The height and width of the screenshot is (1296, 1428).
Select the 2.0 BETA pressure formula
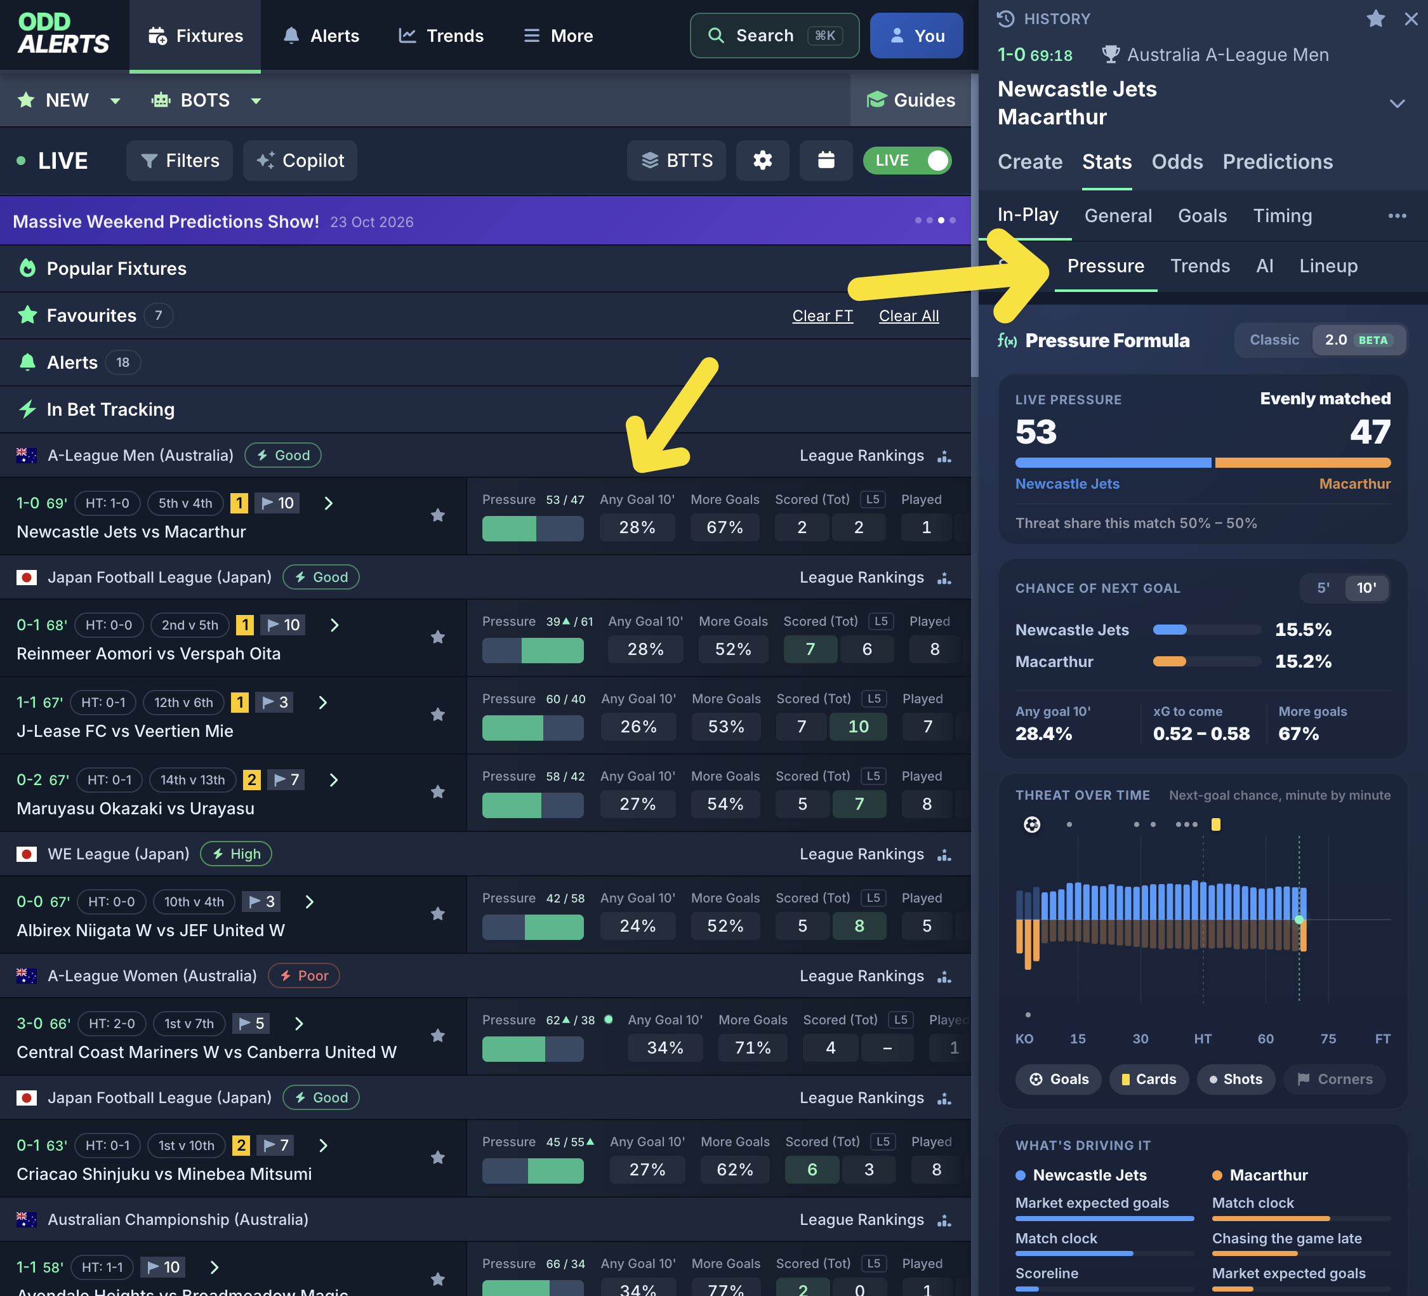pyautogui.click(x=1359, y=340)
